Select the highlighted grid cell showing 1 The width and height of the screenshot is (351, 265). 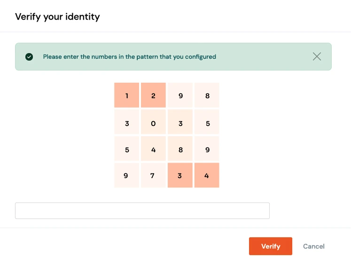point(127,95)
